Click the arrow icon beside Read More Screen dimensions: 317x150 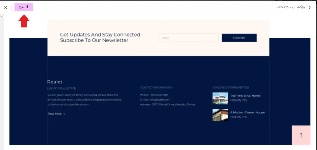point(64,114)
